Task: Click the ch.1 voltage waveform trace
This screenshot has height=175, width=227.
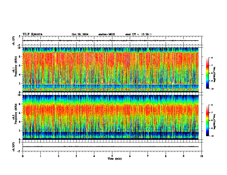Action: (x=111, y=41)
